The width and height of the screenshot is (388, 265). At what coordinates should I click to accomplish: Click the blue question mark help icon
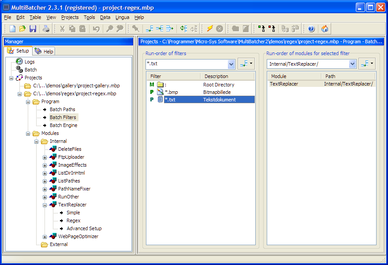coord(312,29)
